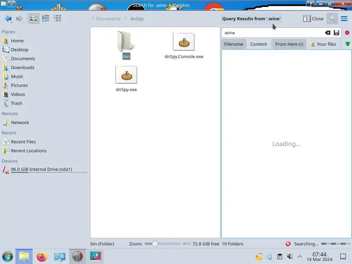
Task: Clear the search text
Action: [328, 33]
